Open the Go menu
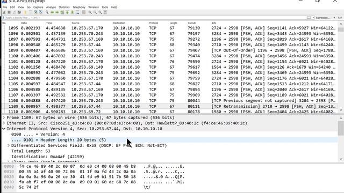 tap(28, 7)
